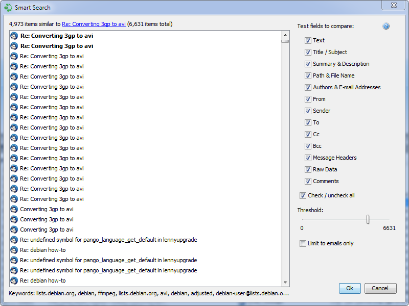Open the 'Re: Converting 3gp to avi' header link
This screenshot has width=409, height=306.
point(94,24)
